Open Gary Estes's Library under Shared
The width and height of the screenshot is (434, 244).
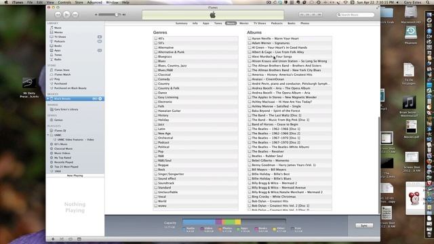tap(66, 110)
